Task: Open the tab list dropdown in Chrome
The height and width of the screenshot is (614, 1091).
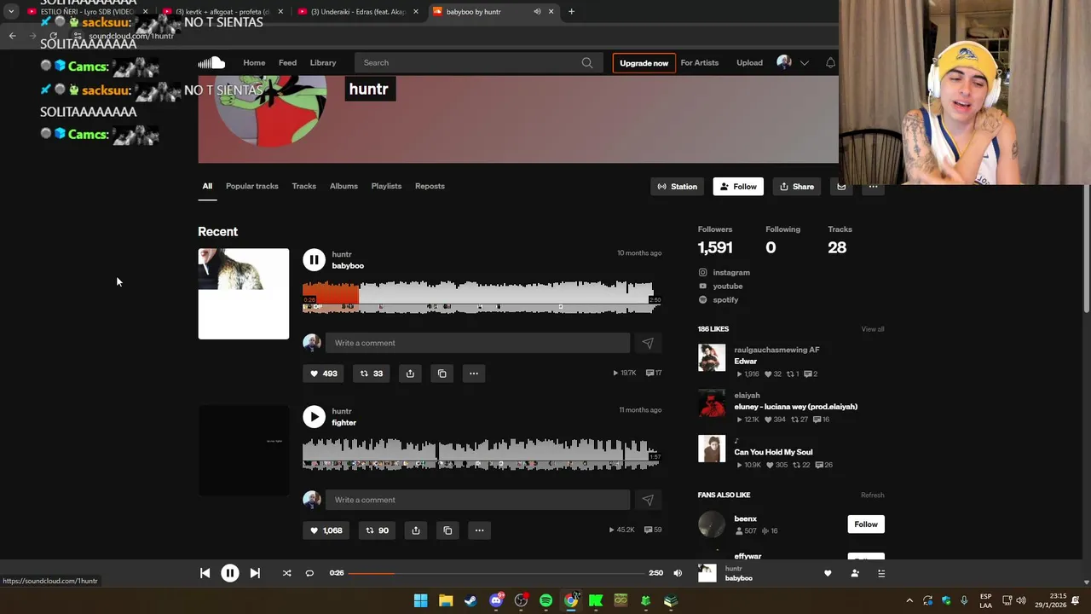Action: pyautogui.click(x=11, y=11)
